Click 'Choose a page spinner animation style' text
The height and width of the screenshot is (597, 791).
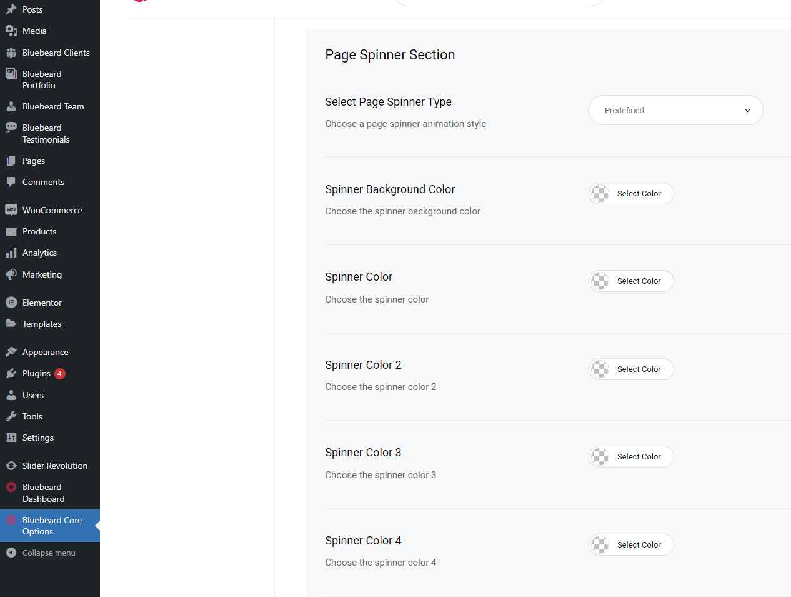click(x=405, y=124)
